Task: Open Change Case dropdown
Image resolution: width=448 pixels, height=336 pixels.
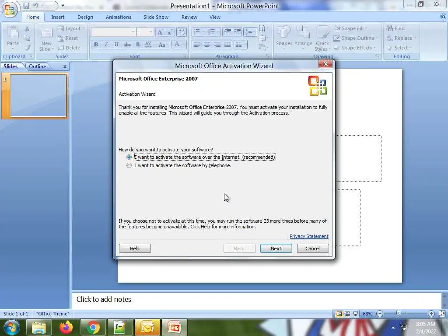Action: [163, 45]
